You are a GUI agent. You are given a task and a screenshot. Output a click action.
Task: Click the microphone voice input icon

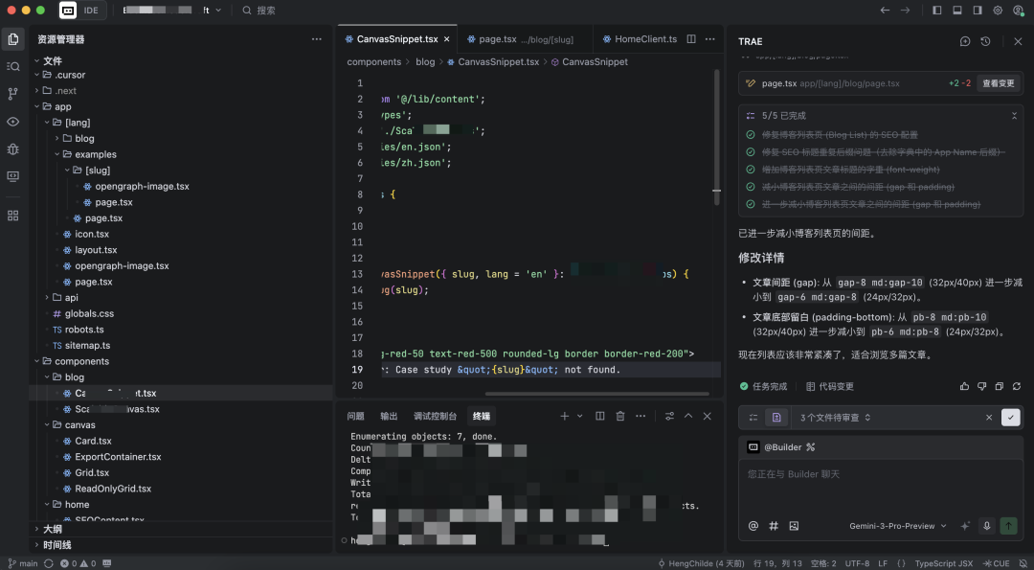tap(986, 526)
